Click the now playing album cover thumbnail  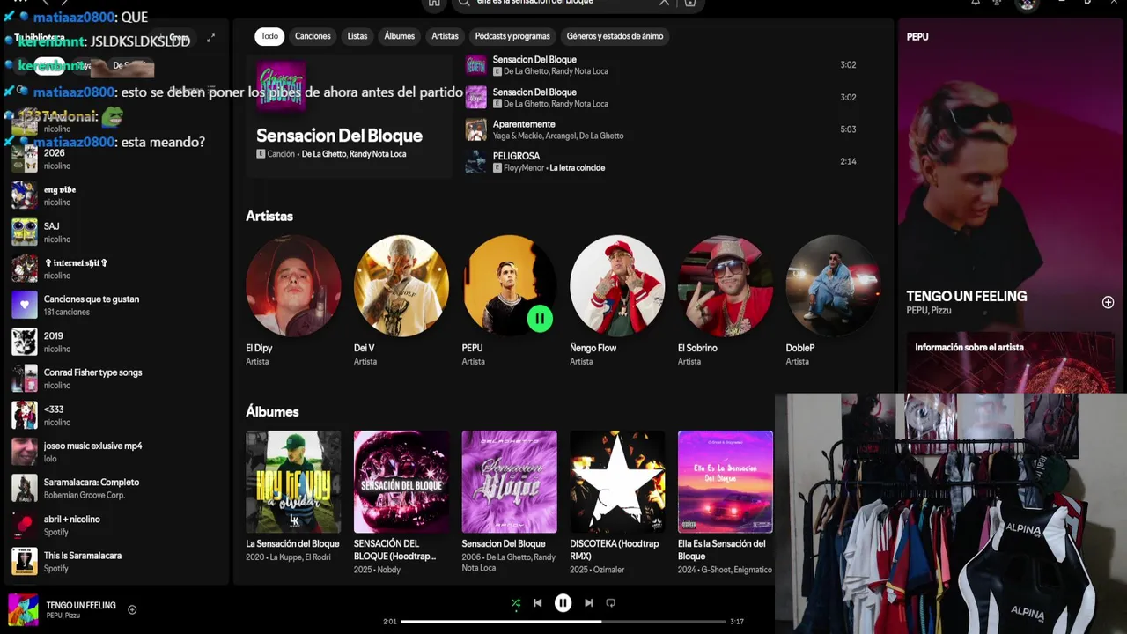tap(24, 609)
